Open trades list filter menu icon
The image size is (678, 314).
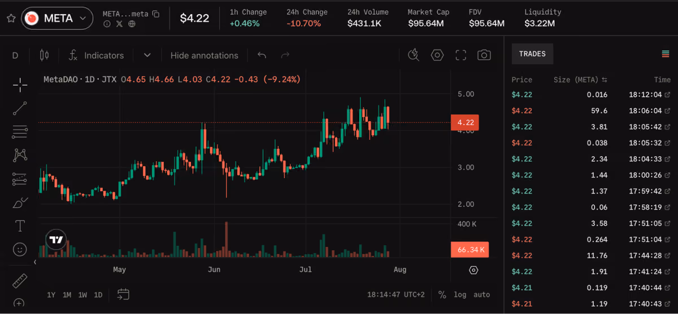tap(666, 54)
